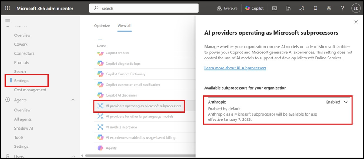The width and height of the screenshot is (364, 159).
Task: Click Copilot diagnostic logs icon
Action: coord(100,64)
